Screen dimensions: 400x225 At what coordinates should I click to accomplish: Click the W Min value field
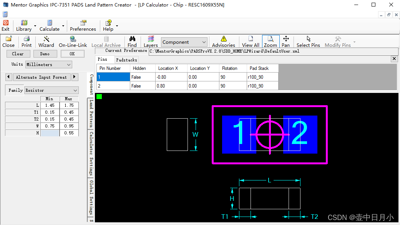click(x=50, y=126)
